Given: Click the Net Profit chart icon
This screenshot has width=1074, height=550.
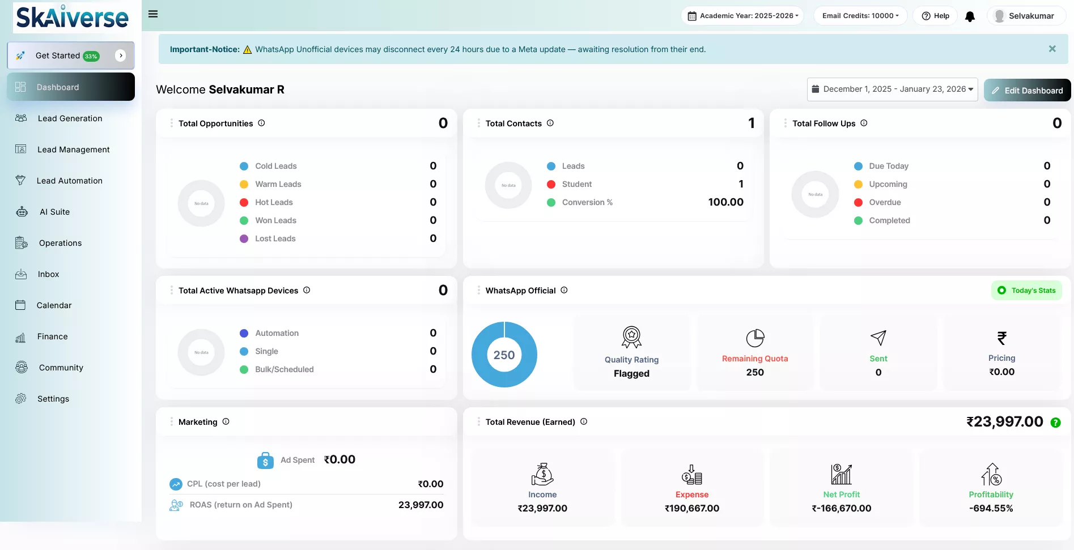Looking at the screenshot, I should pos(841,474).
